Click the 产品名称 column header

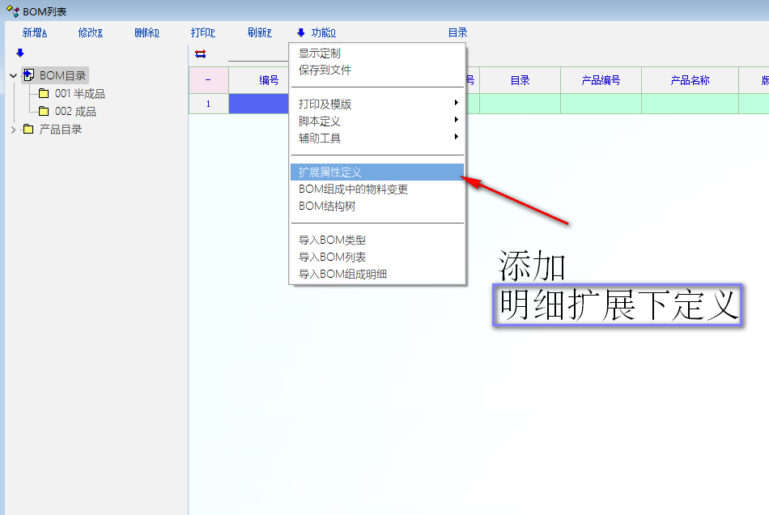pyautogui.click(x=690, y=80)
